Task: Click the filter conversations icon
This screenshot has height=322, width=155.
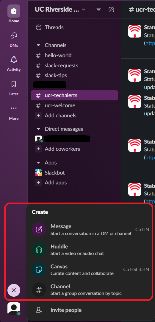Action: click(x=99, y=10)
